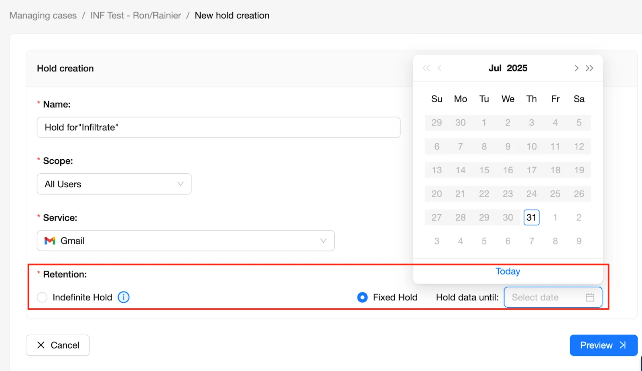This screenshot has height=371, width=642.
Task: Open INF Test - Ron/Rainier breadcrumb
Action: (136, 15)
